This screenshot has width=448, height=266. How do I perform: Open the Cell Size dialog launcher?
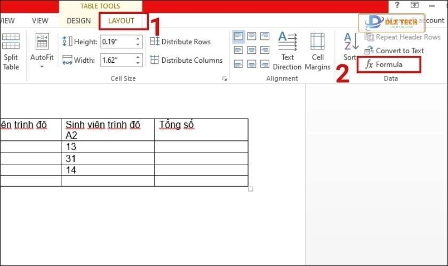point(225,79)
